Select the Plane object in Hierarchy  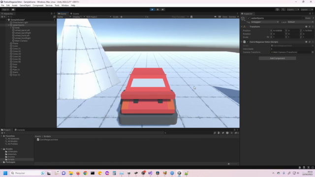coord(15,43)
